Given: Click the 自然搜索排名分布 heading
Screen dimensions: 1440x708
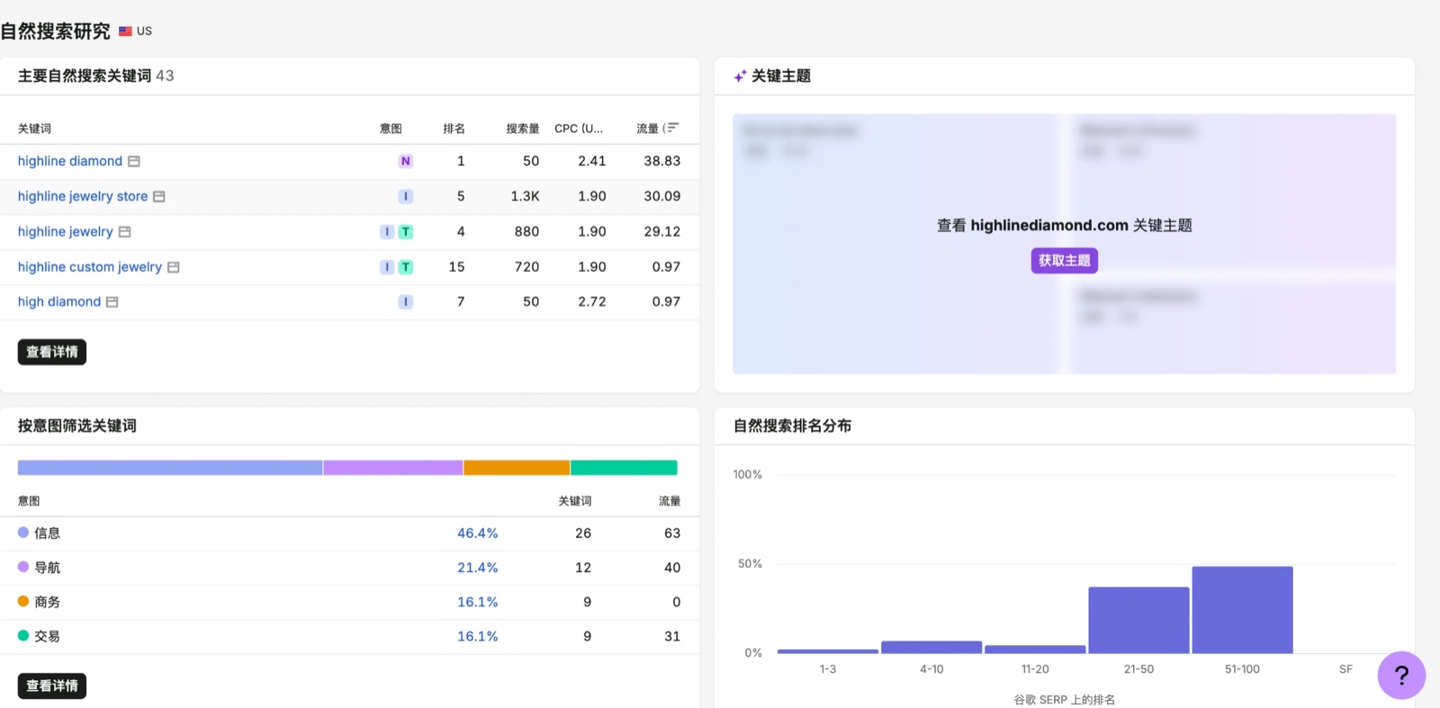Looking at the screenshot, I should pos(792,426).
